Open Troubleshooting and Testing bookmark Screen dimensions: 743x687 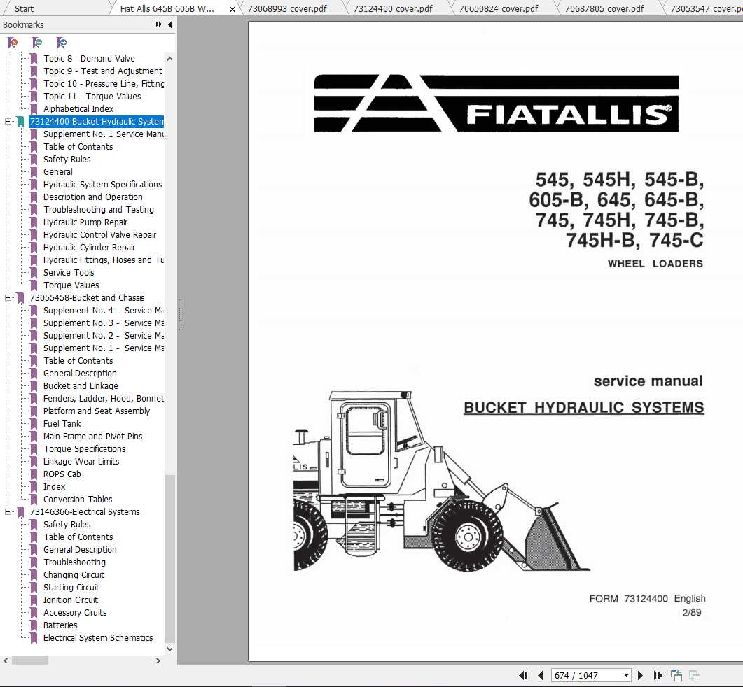[x=99, y=210]
